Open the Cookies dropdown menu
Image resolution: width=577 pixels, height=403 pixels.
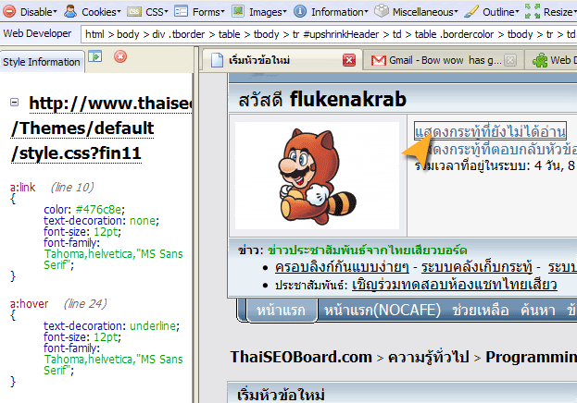101,12
